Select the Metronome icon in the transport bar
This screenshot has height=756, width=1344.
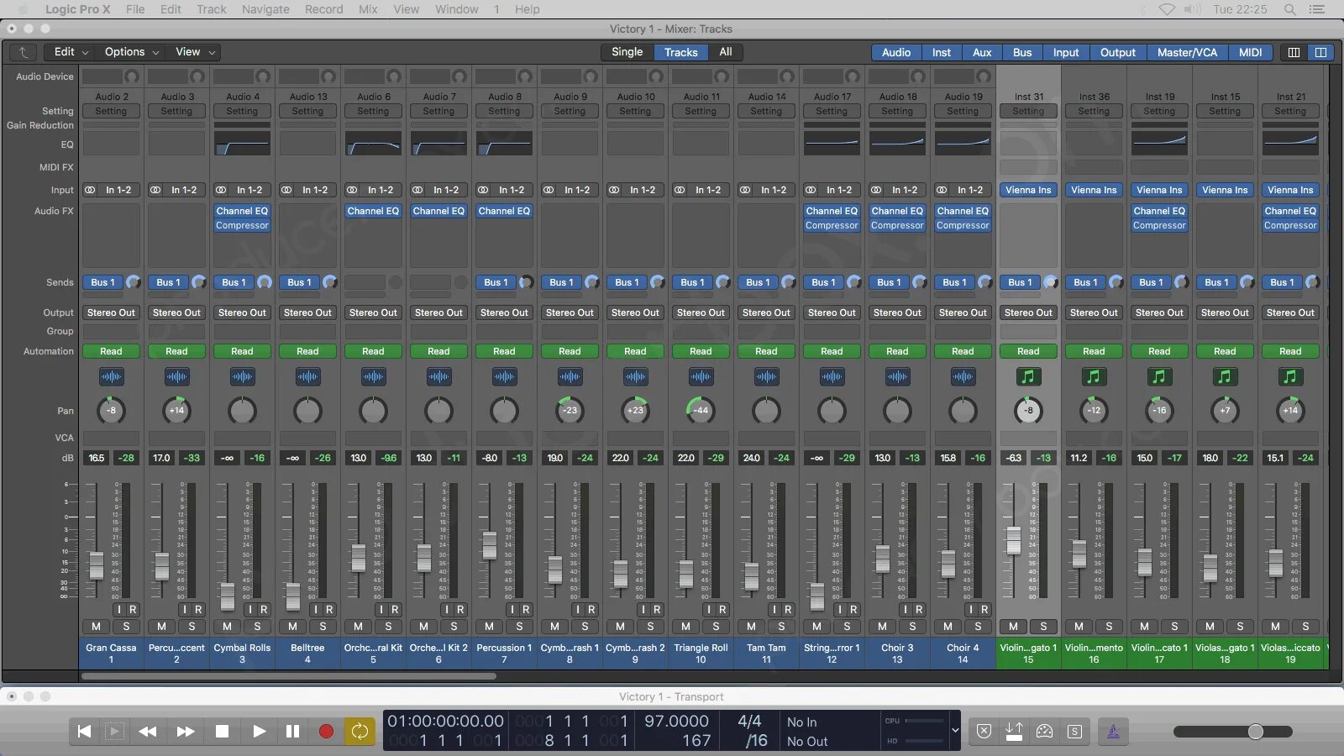click(x=1114, y=731)
